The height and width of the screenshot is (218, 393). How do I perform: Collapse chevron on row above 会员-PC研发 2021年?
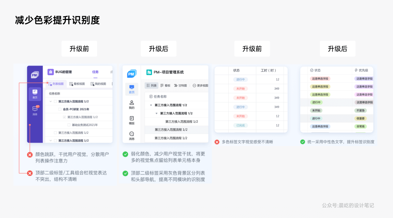point(51,101)
